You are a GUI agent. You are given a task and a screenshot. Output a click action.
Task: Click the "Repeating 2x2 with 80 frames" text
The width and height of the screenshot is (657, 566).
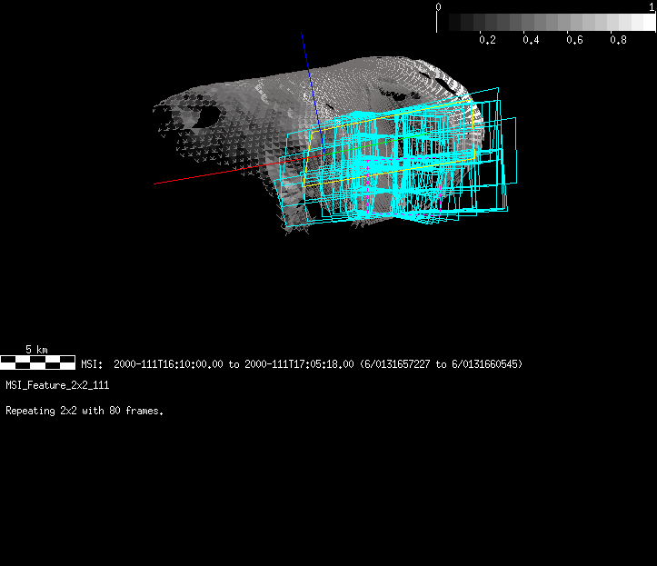pos(85,411)
